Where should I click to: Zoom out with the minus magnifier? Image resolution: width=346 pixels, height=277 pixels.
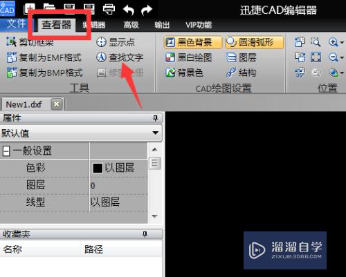pos(333,57)
